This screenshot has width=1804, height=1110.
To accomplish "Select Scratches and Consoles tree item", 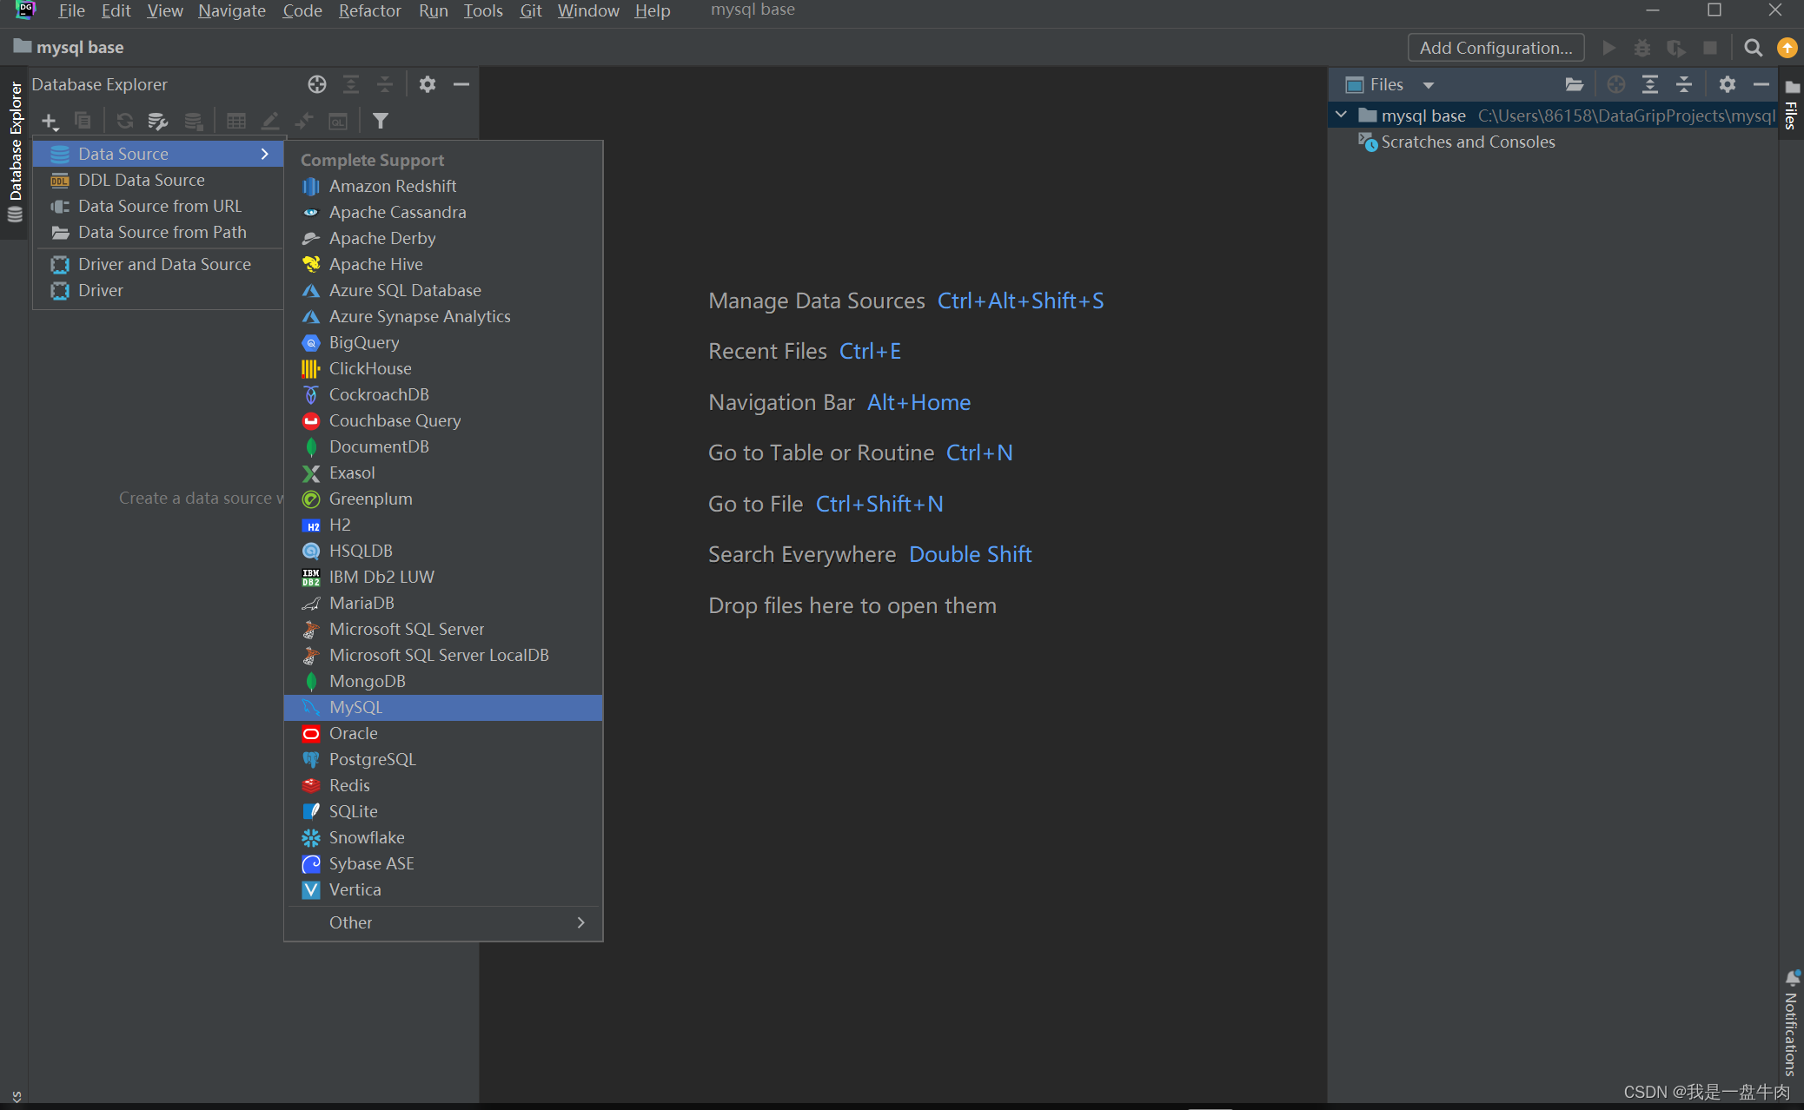I will coord(1468,142).
